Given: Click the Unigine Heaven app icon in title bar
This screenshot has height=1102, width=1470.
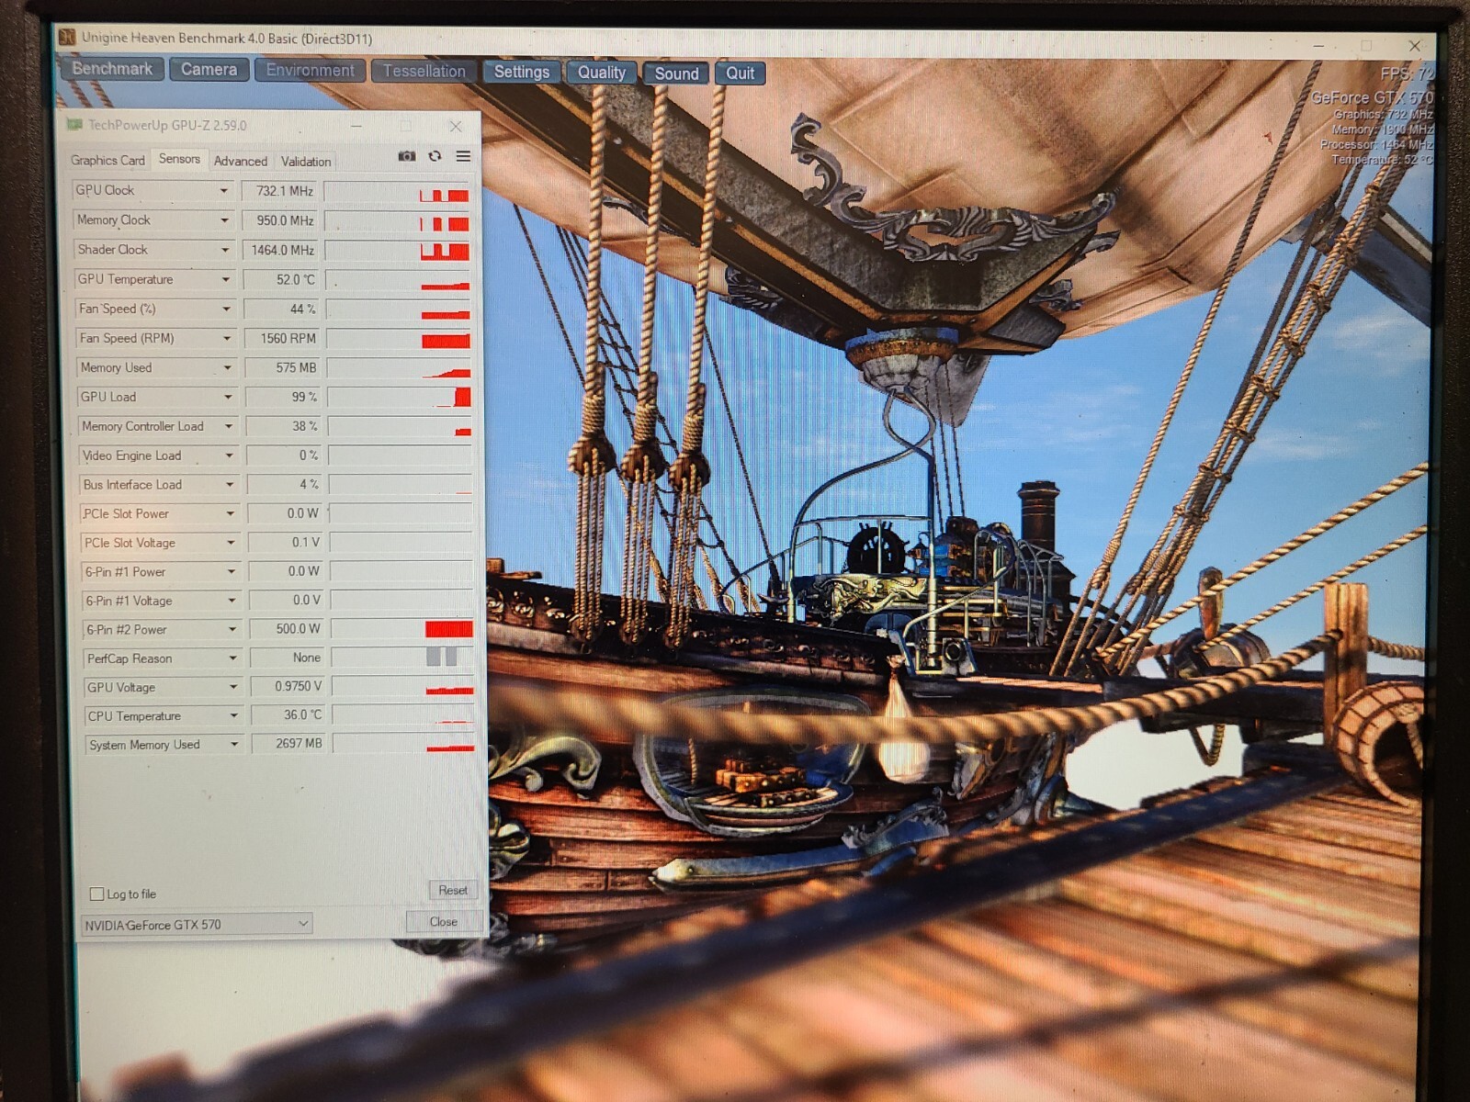Looking at the screenshot, I should click(x=66, y=37).
